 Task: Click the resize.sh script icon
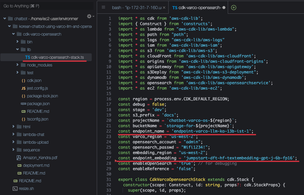[x=15, y=188]
